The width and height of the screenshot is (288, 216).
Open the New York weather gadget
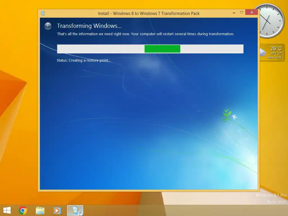272,53
